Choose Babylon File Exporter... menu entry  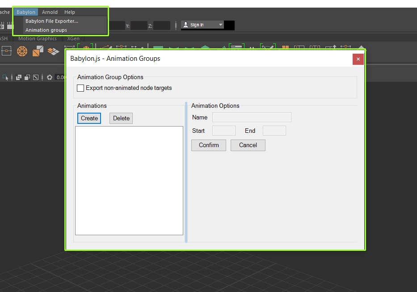(x=52, y=21)
